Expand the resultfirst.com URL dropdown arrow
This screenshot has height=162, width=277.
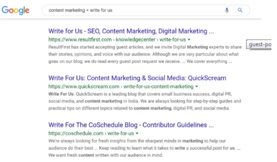(x=189, y=40)
